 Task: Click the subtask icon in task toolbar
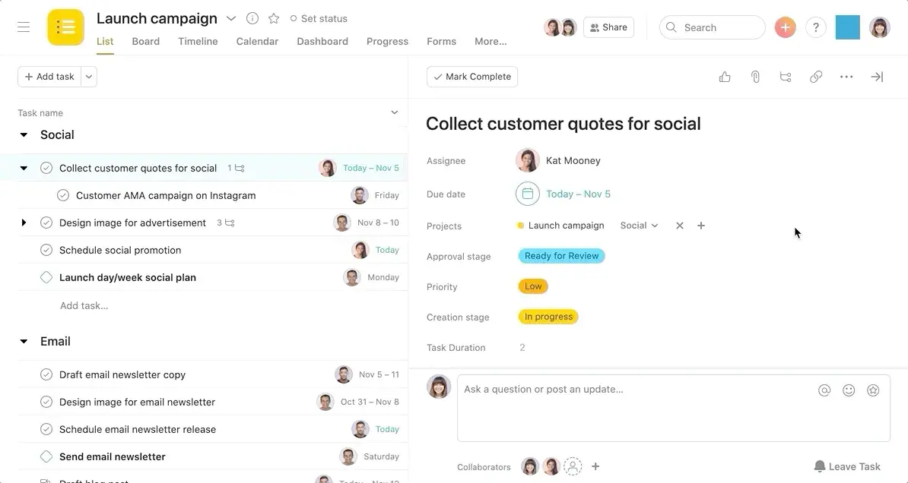(786, 77)
